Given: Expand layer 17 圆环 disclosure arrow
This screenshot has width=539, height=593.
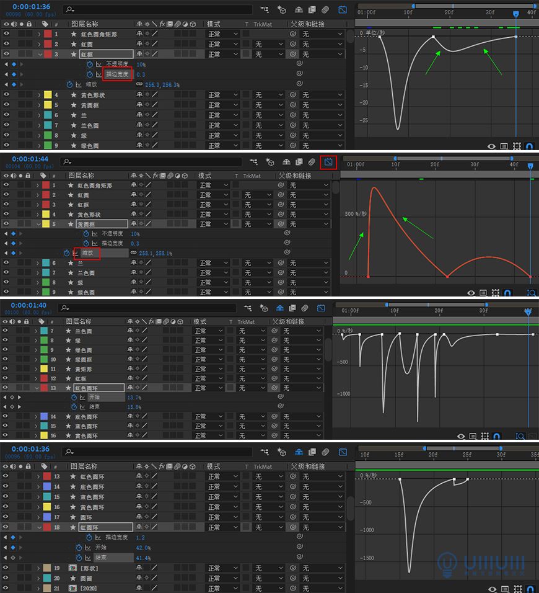Looking at the screenshot, I should [x=38, y=517].
